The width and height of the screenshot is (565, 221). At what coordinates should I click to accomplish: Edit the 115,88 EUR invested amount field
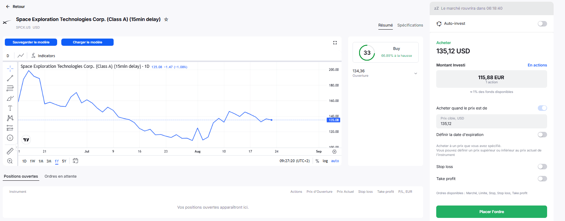[492, 79]
